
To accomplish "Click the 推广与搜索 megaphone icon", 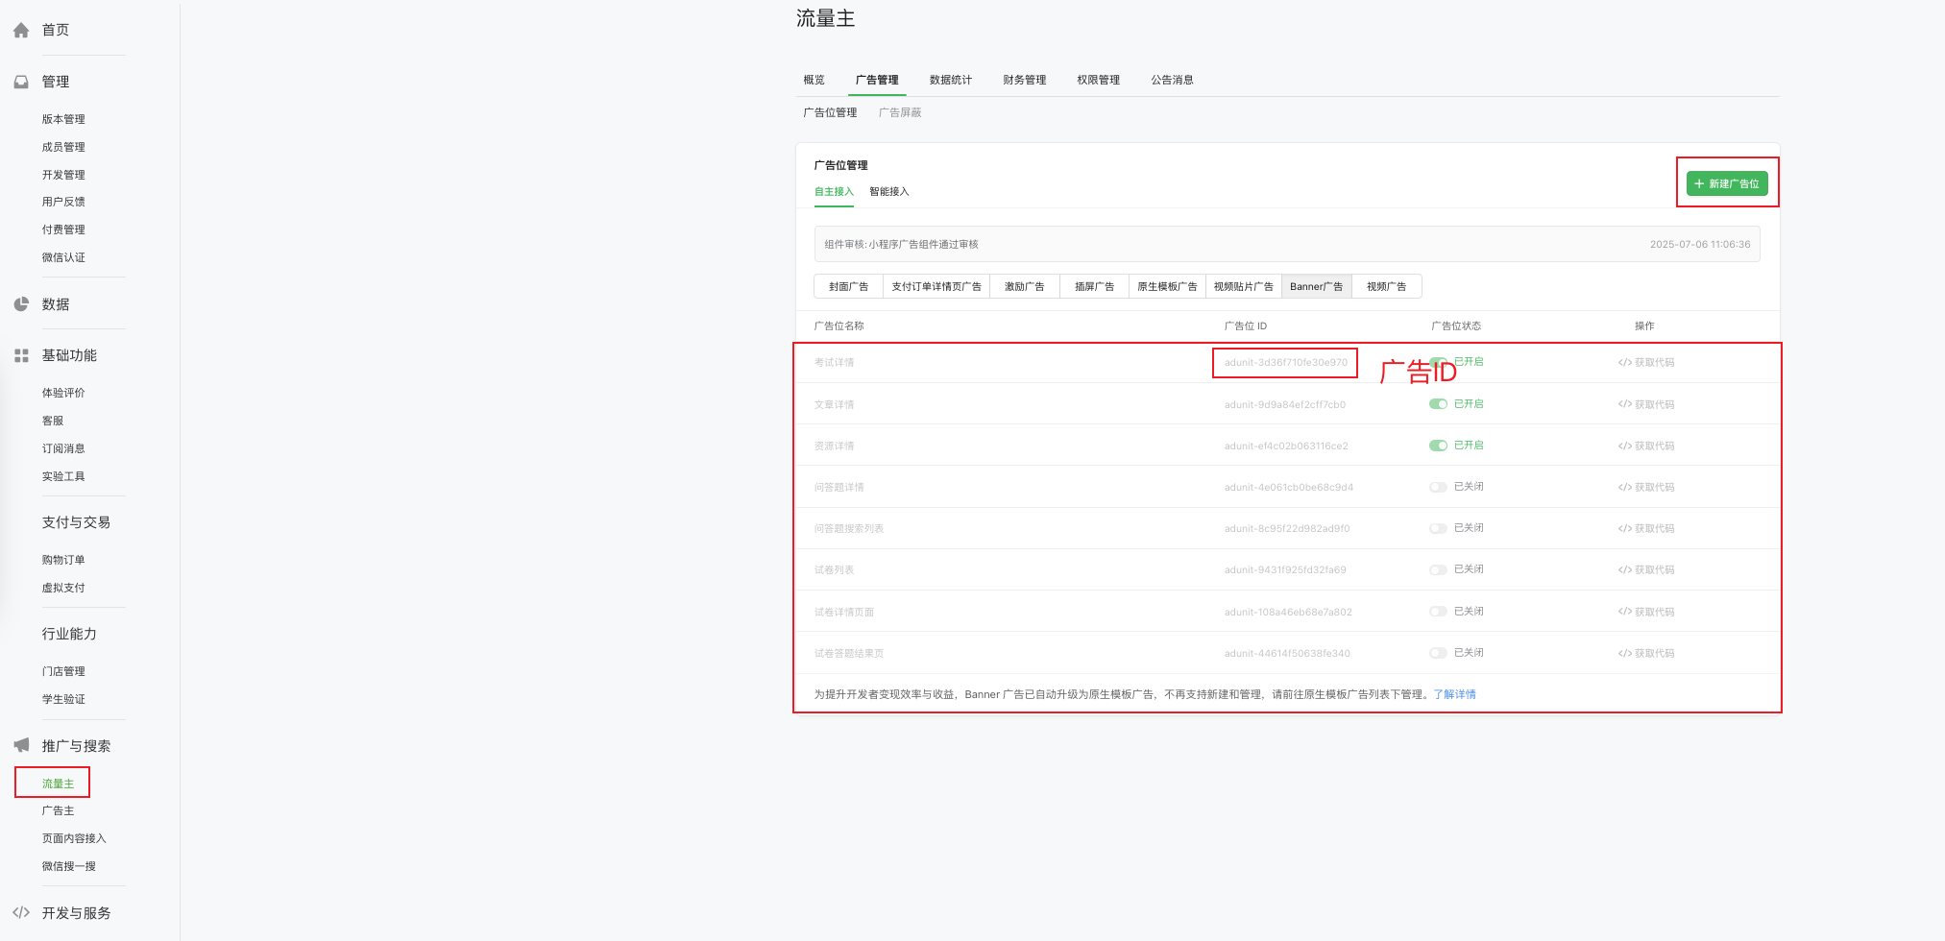I will pos(21,746).
